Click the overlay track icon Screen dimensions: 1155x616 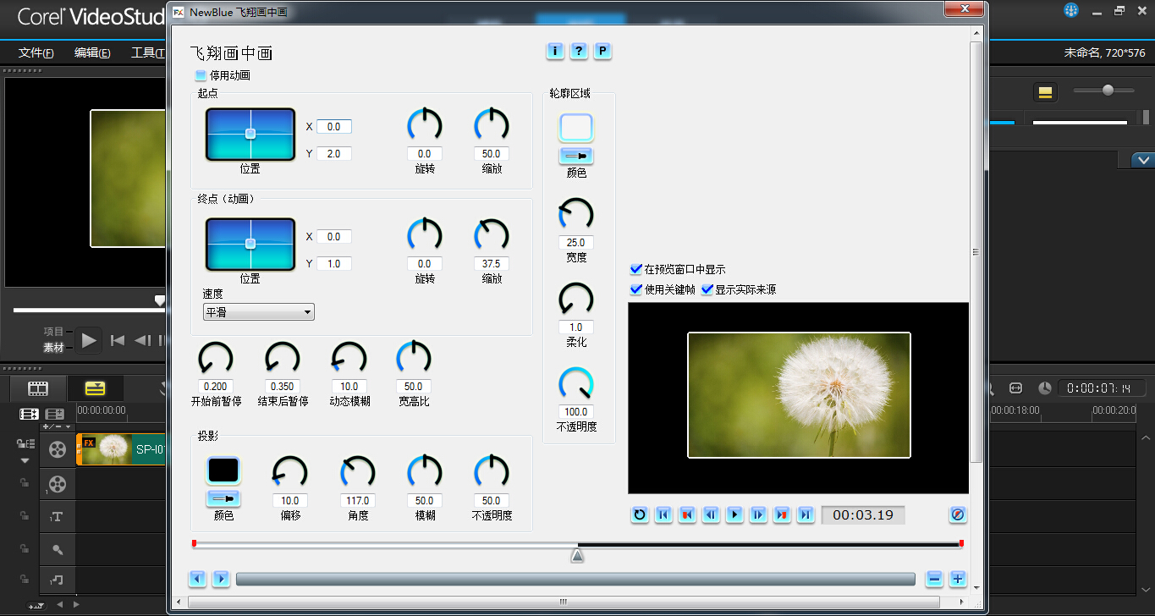point(57,484)
